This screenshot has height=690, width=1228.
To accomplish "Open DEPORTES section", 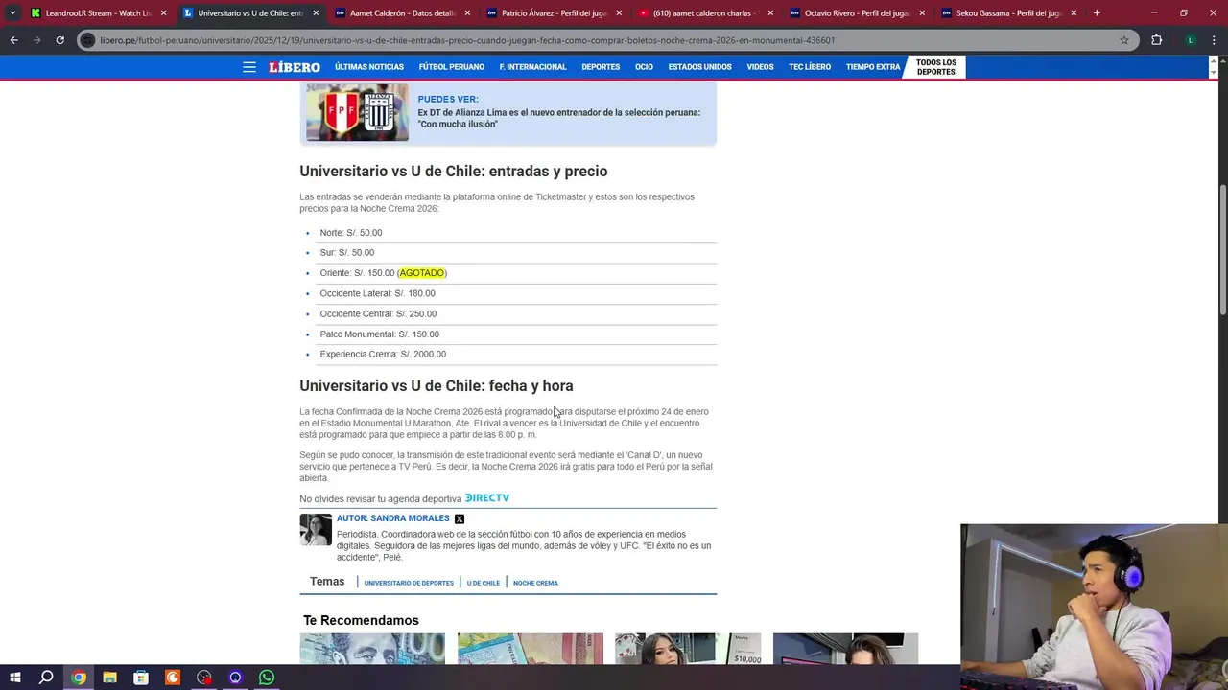I will coord(601,67).
